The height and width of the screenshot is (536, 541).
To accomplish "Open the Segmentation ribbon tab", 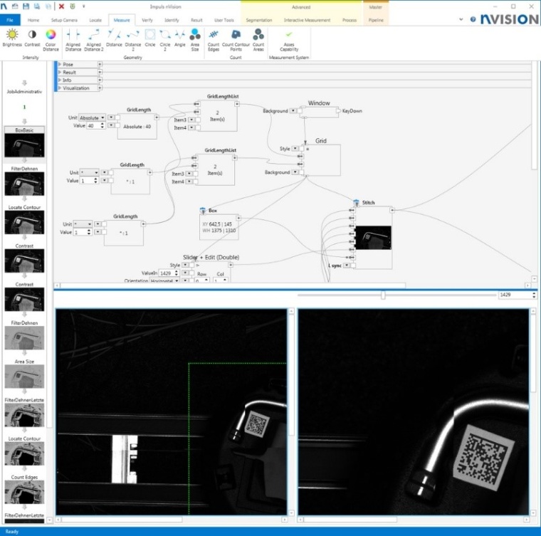I will 258,20.
